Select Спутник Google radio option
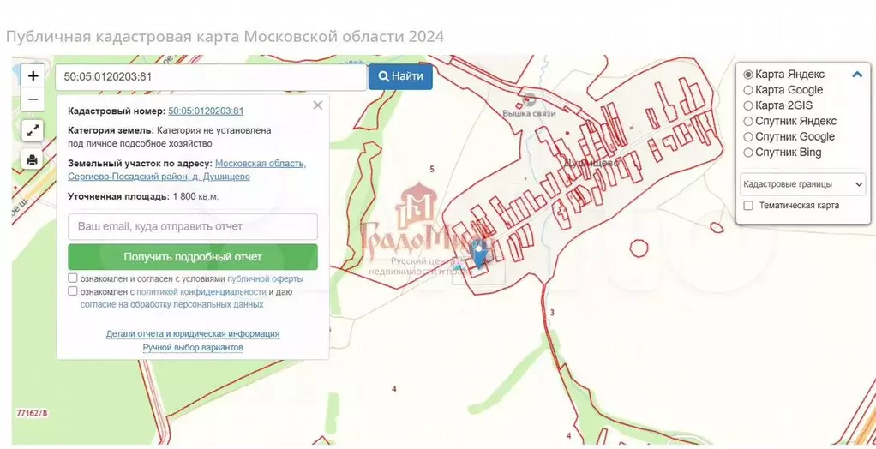The width and height of the screenshot is (876, 449). coord(748,137)
